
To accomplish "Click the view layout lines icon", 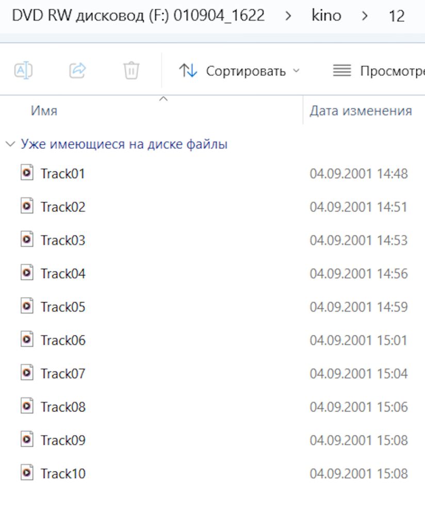I will (342, 71).
